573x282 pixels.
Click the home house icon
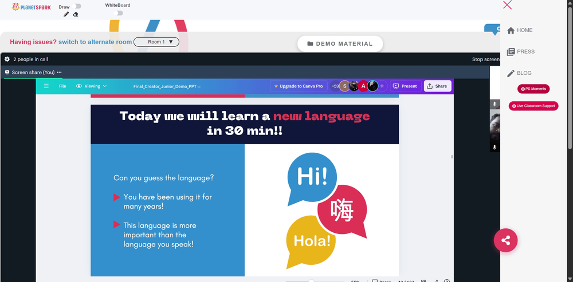point(511,30)
